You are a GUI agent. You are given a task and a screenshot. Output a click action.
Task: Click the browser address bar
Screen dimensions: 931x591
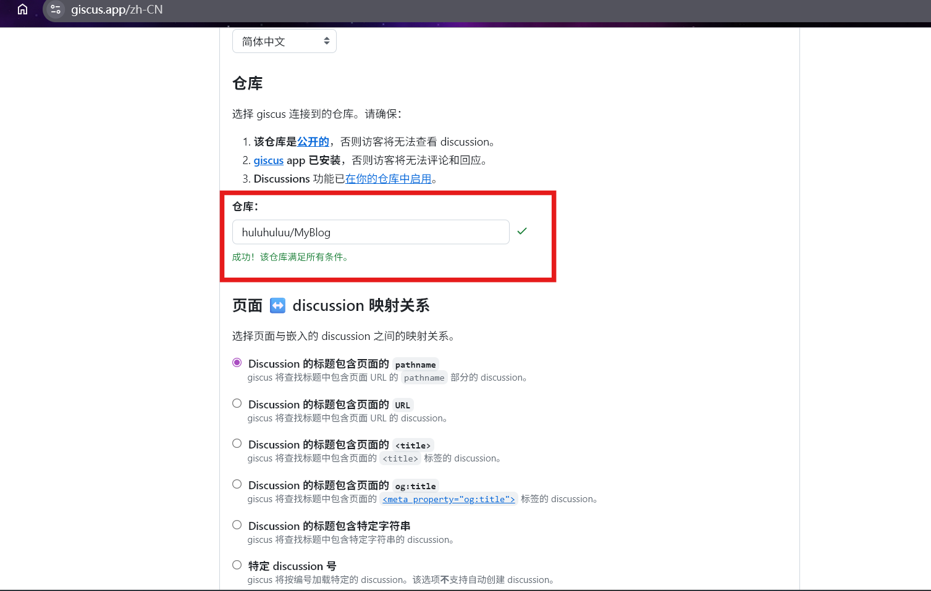(x=154, y=9)
